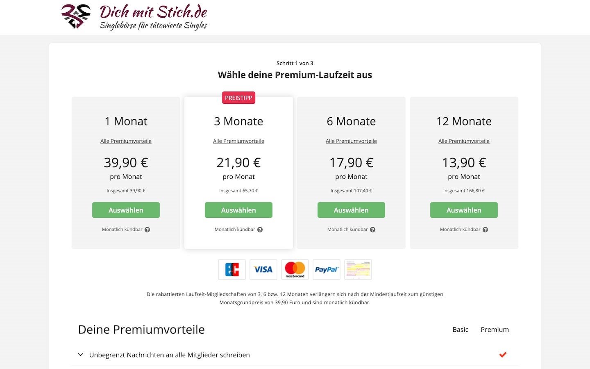Click the EC card payment icon
590x369 pixels.
coord(232,269)
